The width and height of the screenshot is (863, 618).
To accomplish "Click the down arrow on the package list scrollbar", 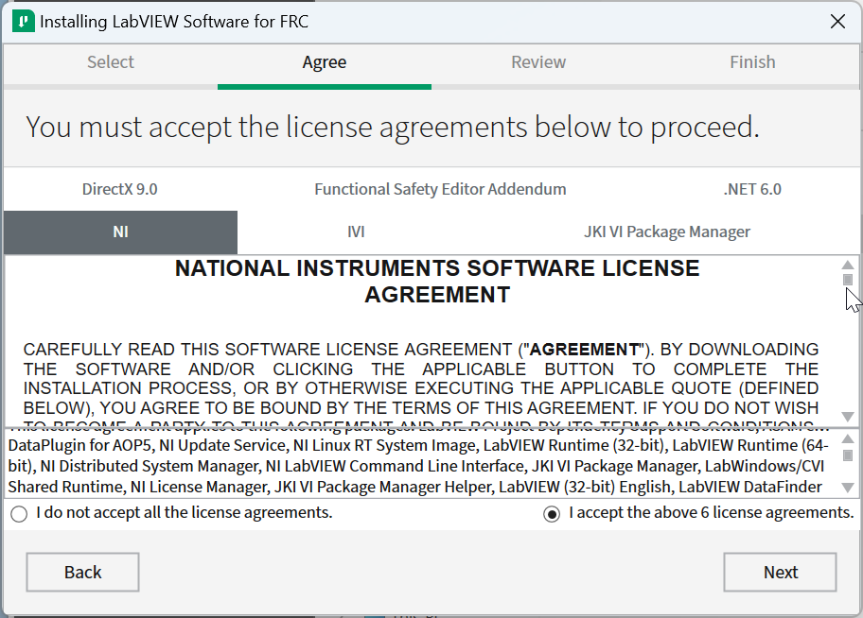I will [x=848, y=489].
